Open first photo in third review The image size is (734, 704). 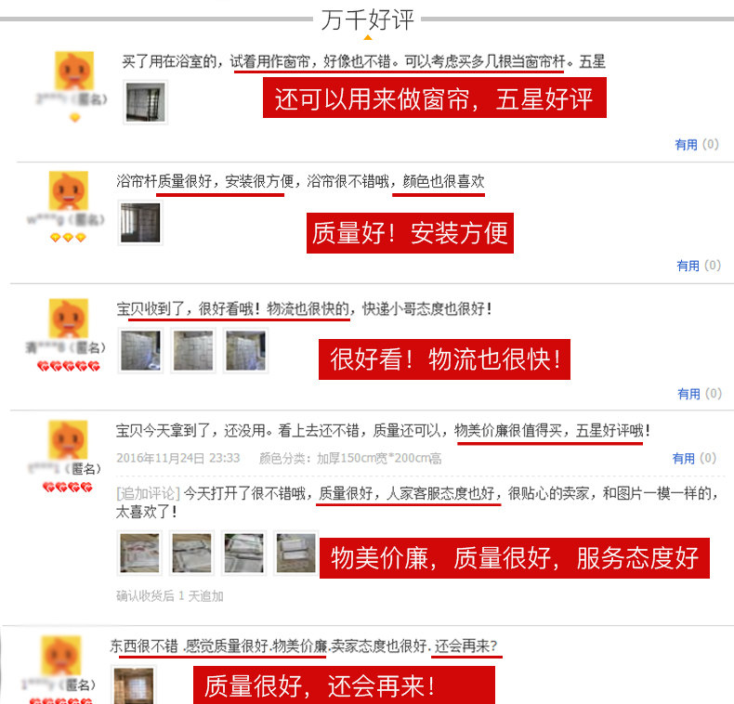coord(140,350)
